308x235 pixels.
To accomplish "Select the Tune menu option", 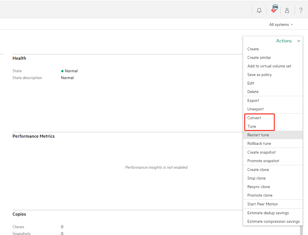I will click(252, 126).
